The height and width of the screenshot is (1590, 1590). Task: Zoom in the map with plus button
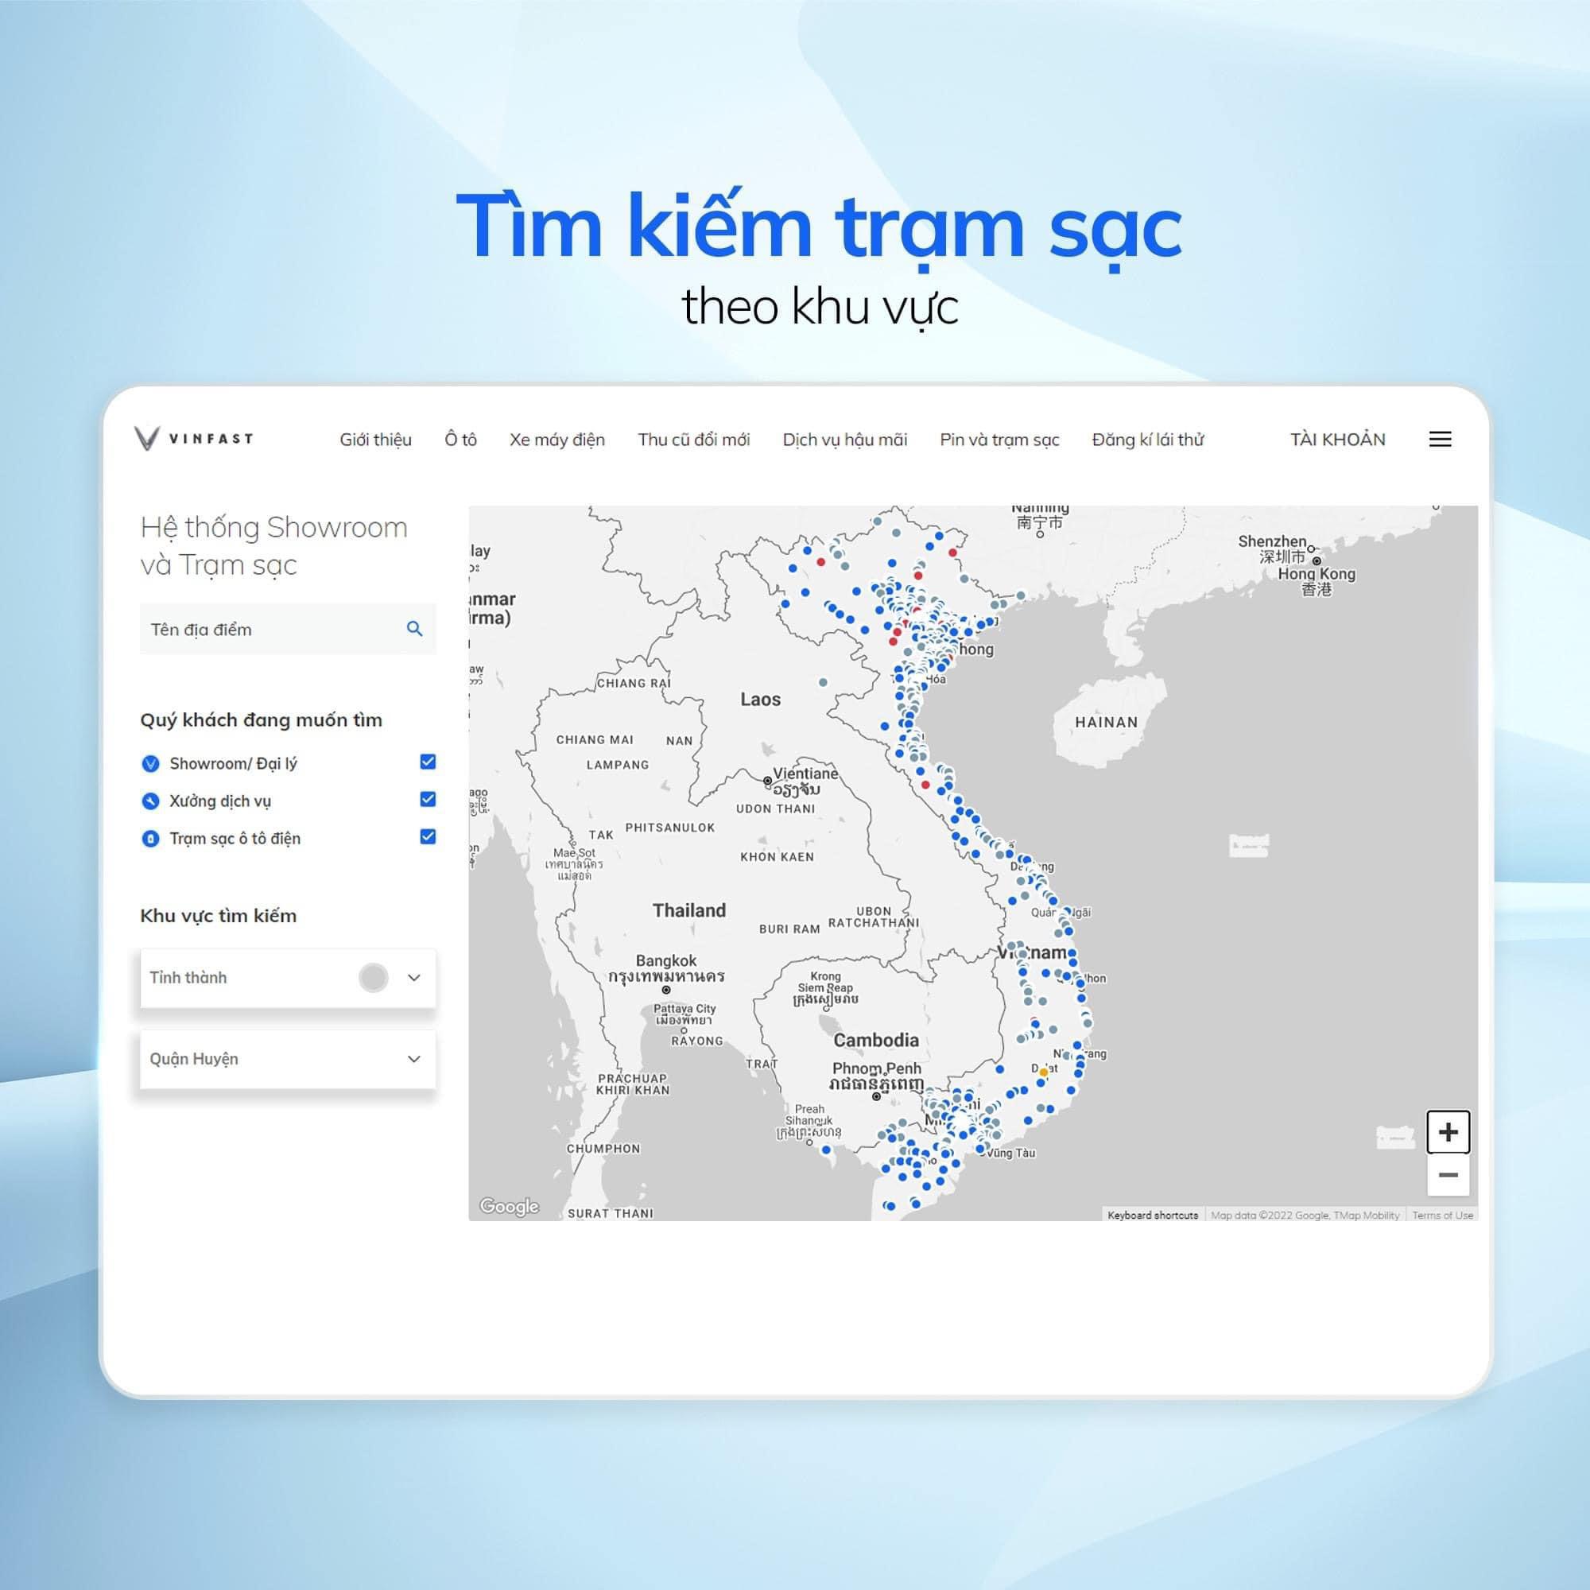pos(1448,1131)
